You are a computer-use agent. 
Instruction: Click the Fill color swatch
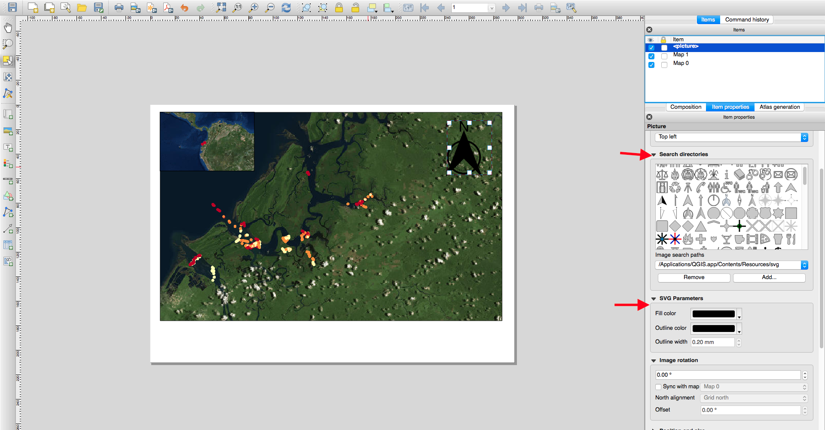pos(713,314)
